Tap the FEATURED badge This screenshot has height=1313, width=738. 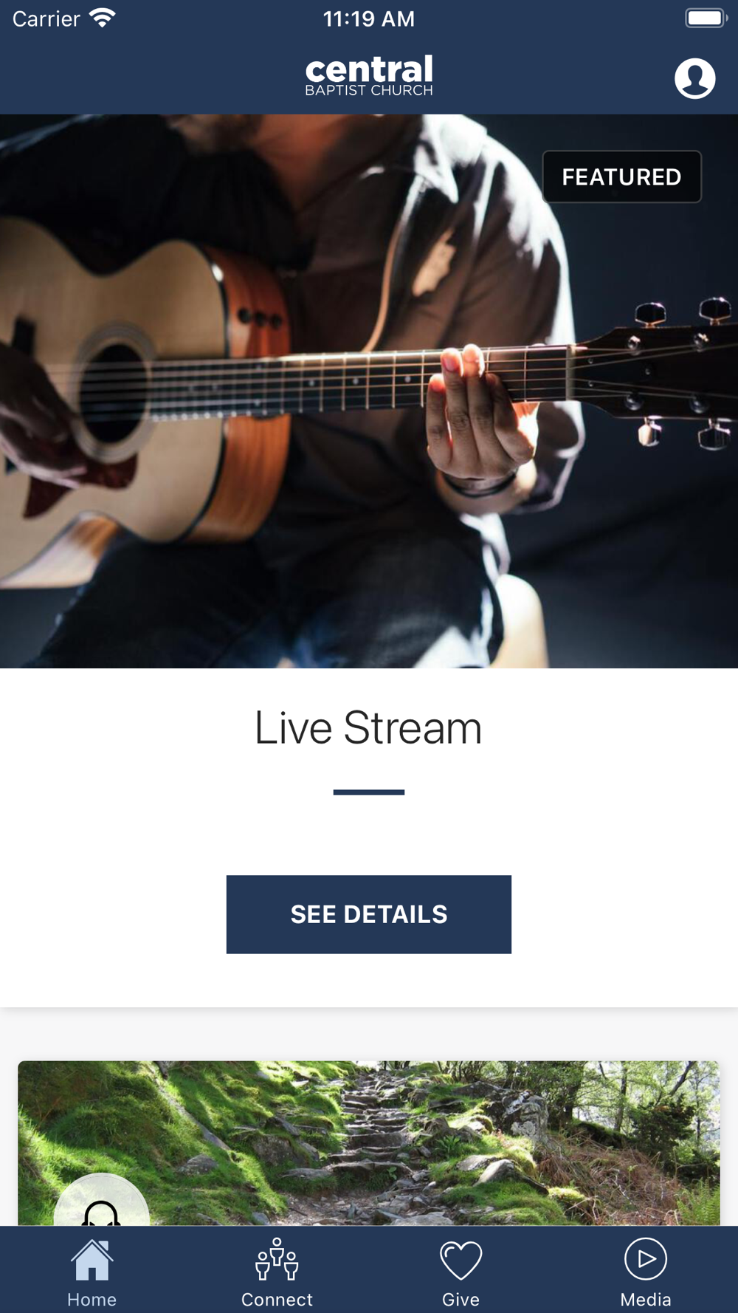coord(621,176)
